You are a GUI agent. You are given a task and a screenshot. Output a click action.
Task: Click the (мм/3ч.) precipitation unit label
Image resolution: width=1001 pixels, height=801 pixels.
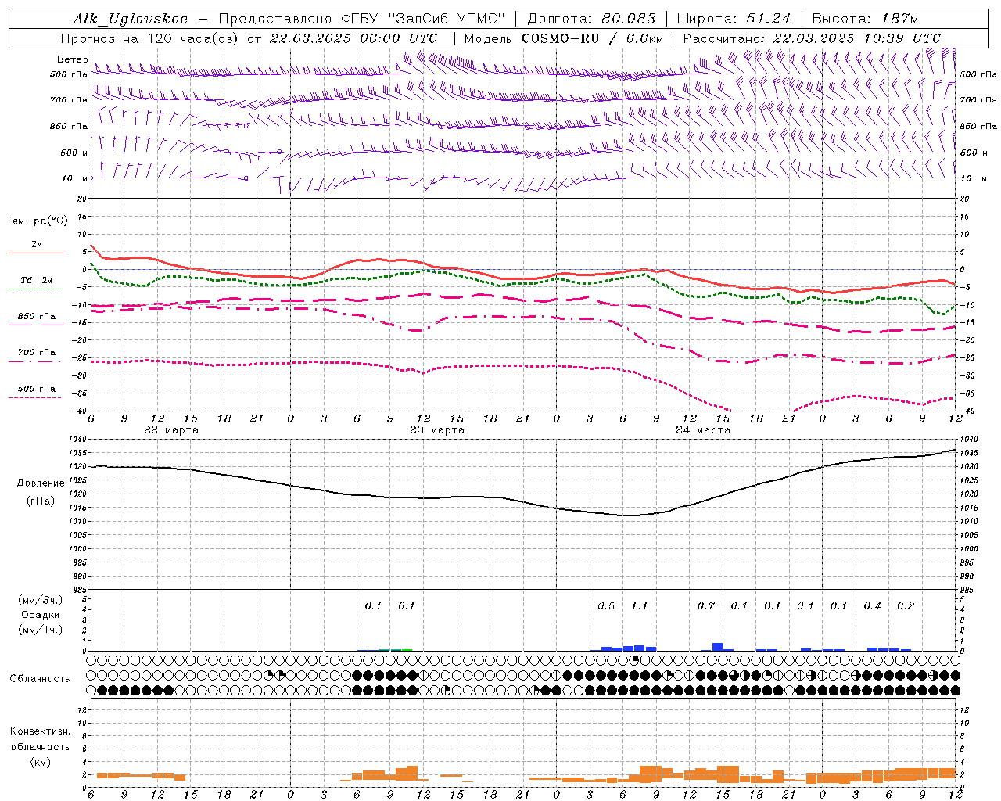[41, 600]
